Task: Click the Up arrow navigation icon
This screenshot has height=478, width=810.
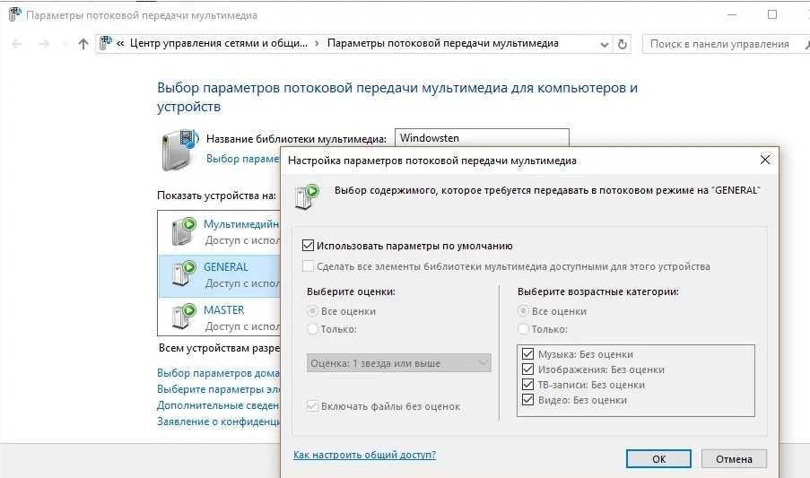Action: (x=83, y=44)
